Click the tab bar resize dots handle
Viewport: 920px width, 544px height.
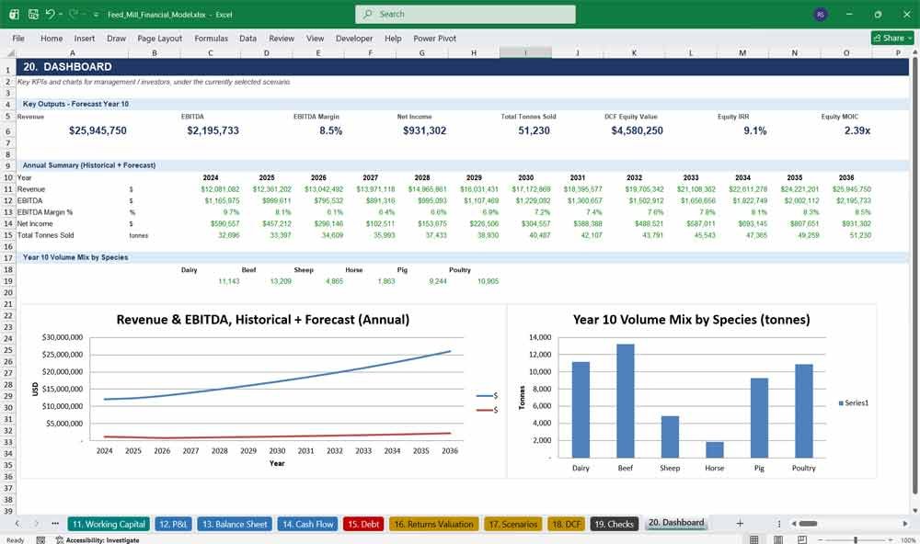click(779, 524)
